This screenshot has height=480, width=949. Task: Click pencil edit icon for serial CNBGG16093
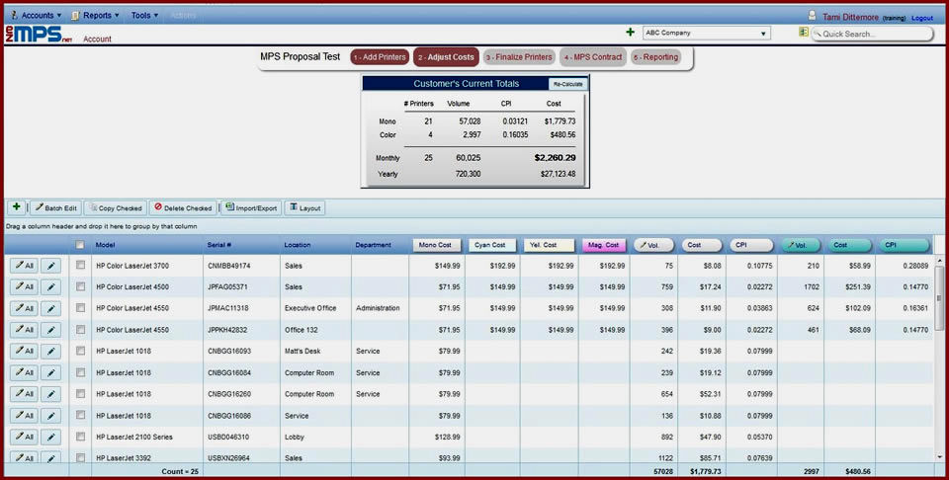[x=50, y=351]
